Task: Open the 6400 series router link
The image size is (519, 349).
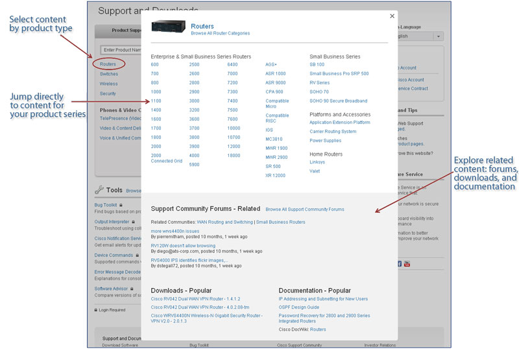Action: click(x=232, y=65)
